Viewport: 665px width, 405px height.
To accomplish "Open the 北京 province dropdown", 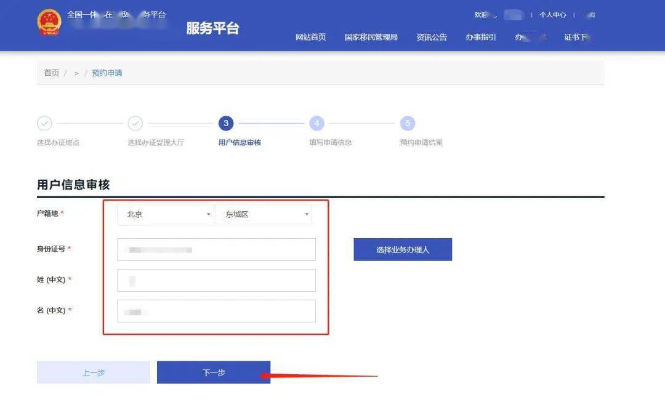I will point(165,214).
